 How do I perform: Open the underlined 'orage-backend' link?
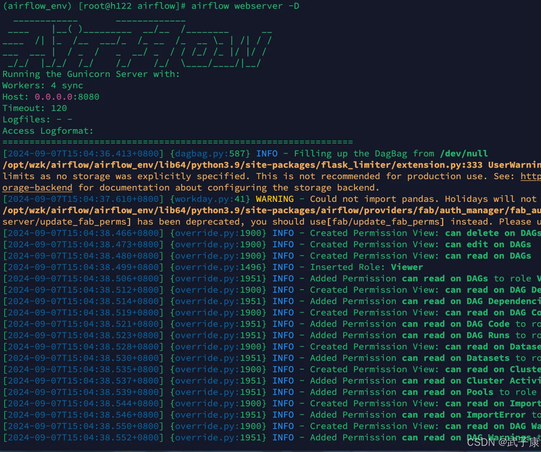pyautogui.click(x=38, y=188)
